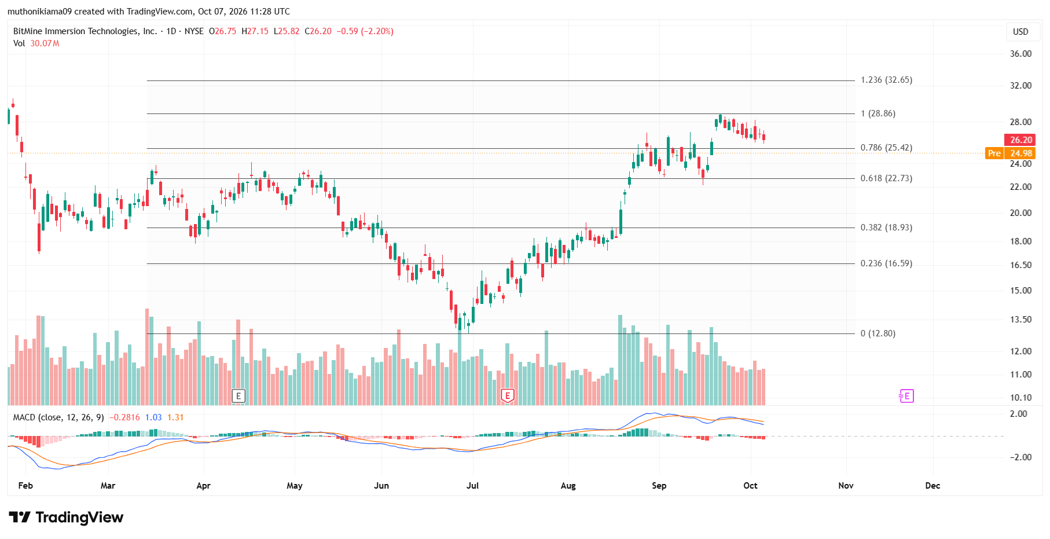Click the 24.98 pre-market price label
Viewport: 1050px width, 539px height.
[x=1021, y=153]
